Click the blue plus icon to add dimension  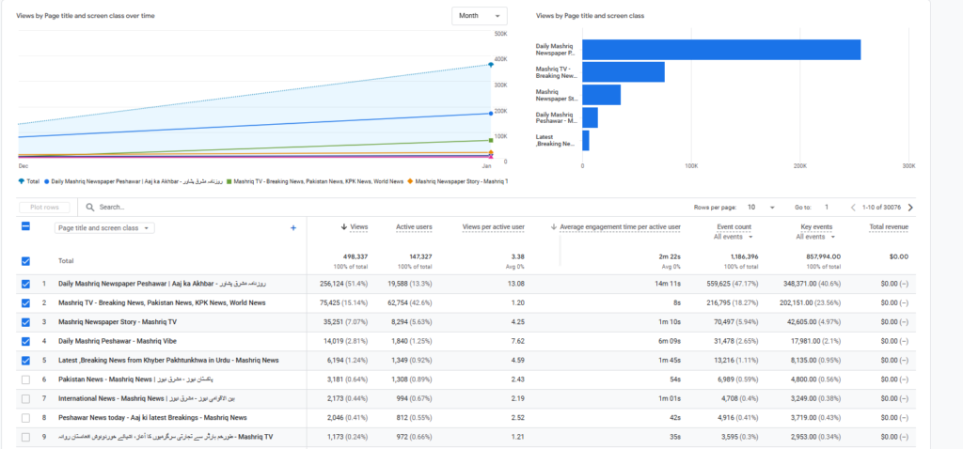tap(293, 227)
